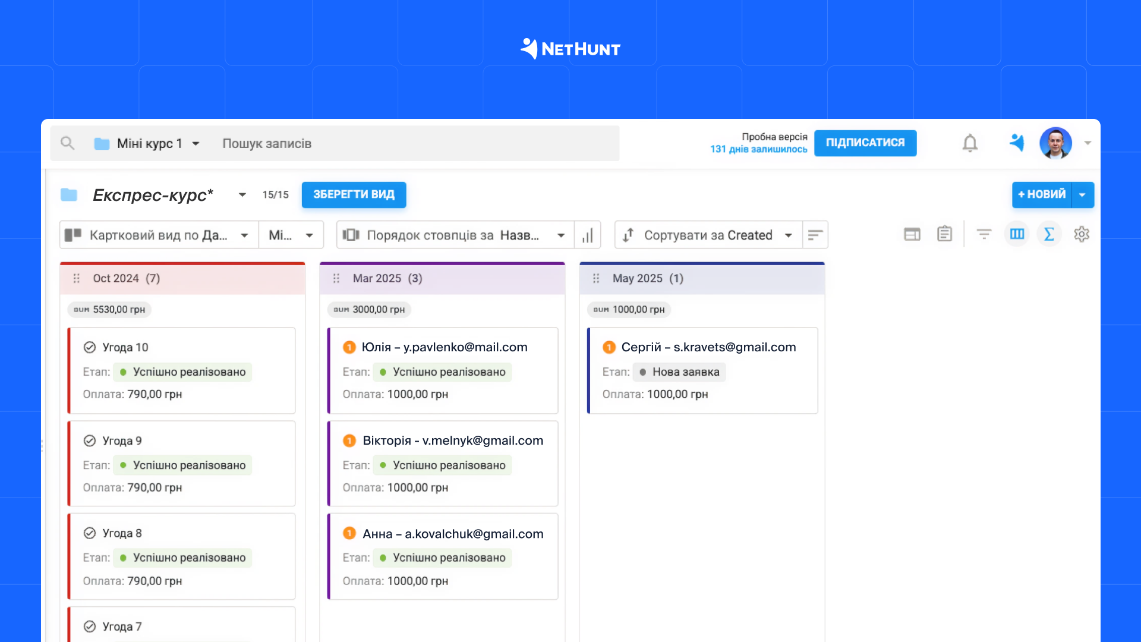Screen dimensions: 1141x642
Task: Click the + НОВИЙ button
Action: [x=1042, y=194]
